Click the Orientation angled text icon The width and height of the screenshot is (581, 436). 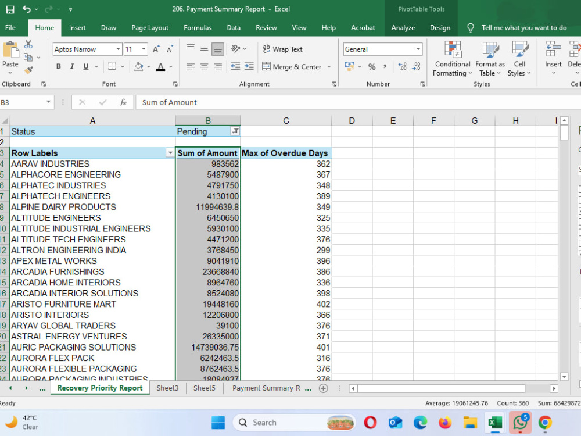[x=235, y=49]
